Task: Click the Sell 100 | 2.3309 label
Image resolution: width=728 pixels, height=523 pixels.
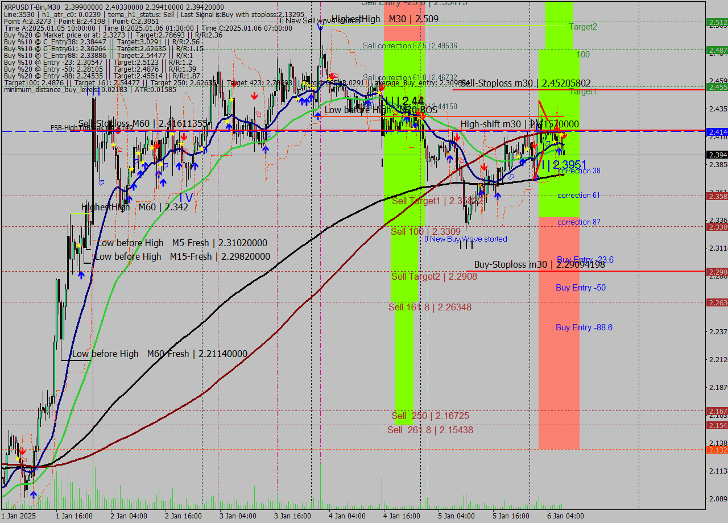Action: (x=425, y=231)
